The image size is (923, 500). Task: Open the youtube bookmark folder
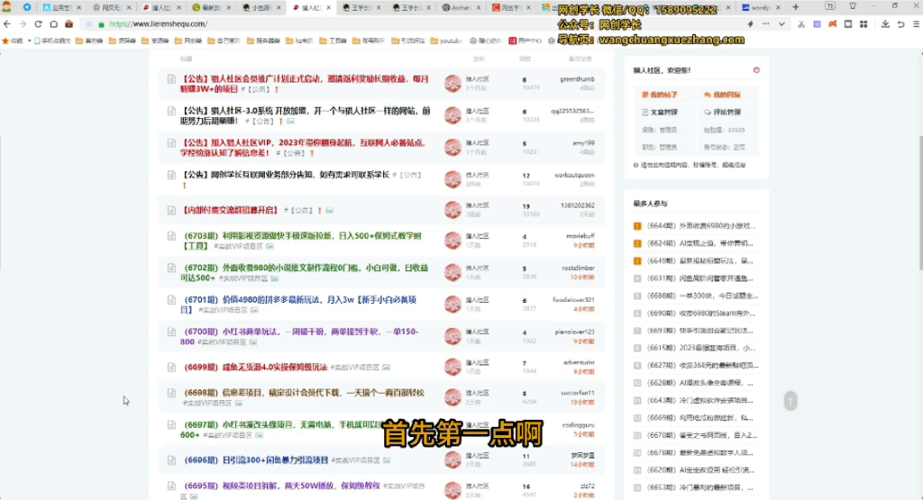click(x=446, y=41)
